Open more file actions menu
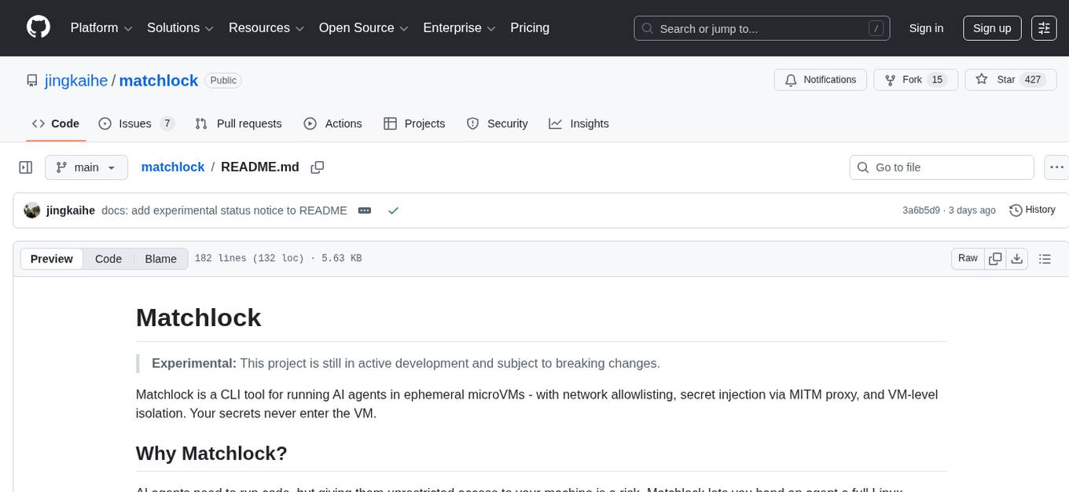Image resolution: width=1069 pixels, height=492 pixels. (1056, 167)
